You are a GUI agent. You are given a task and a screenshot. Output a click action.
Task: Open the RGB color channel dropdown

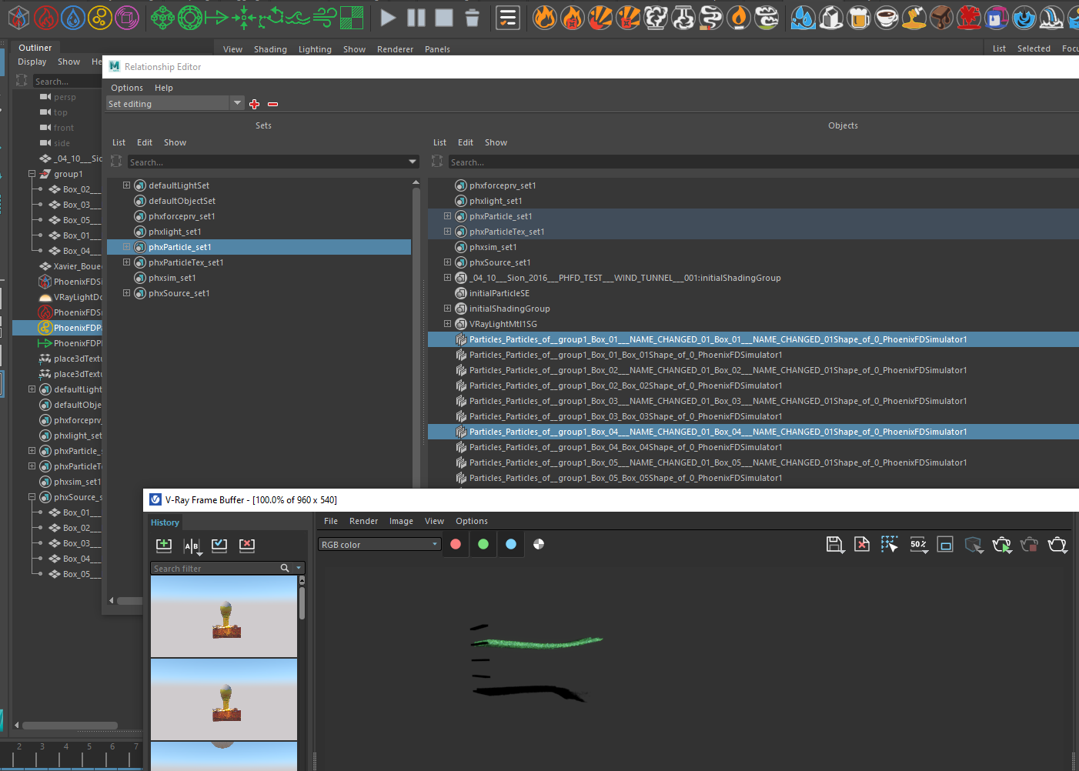(x=379, y=544)
